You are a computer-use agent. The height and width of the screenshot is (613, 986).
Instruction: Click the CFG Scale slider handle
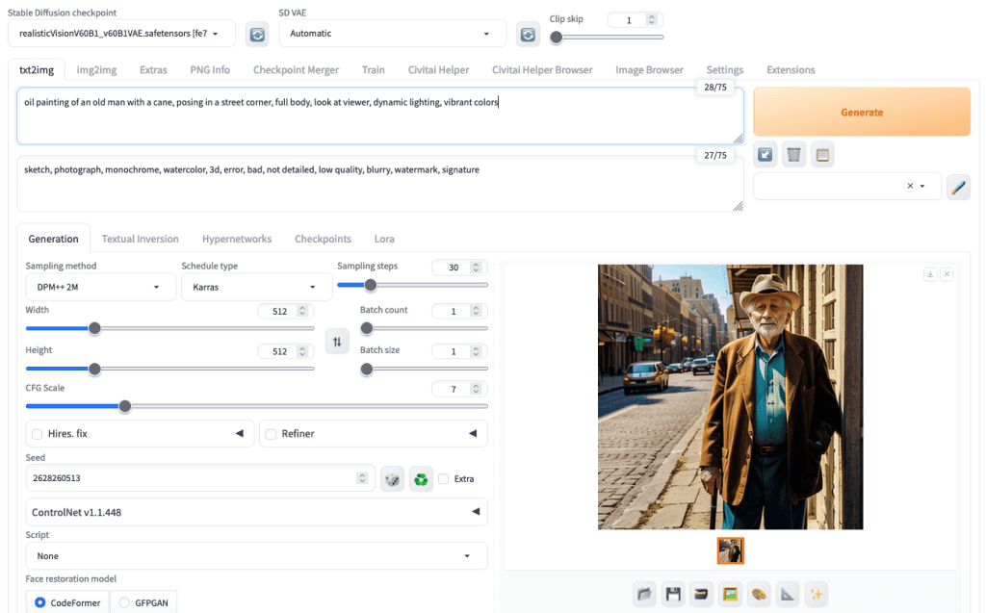click(124, 406)
